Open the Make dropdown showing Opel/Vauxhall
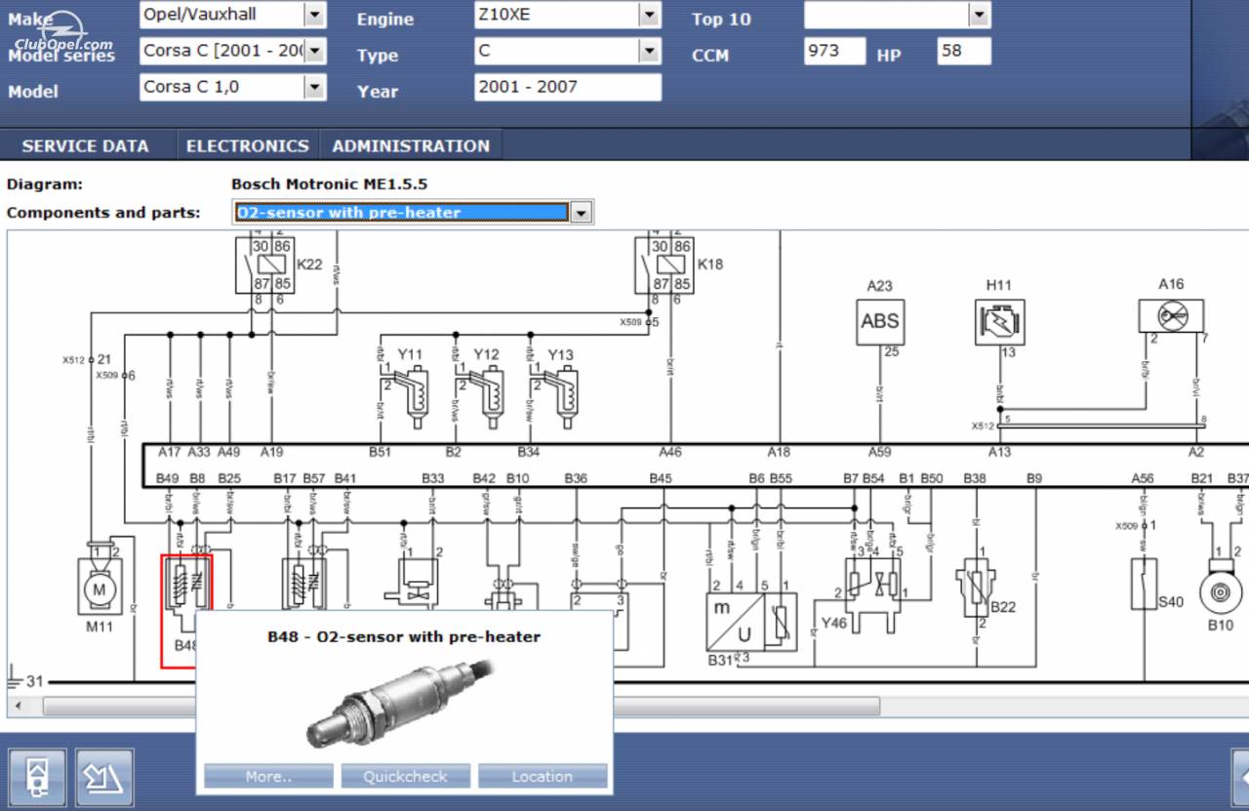Viewport: 1249px width, 811px height. [314, 15]
